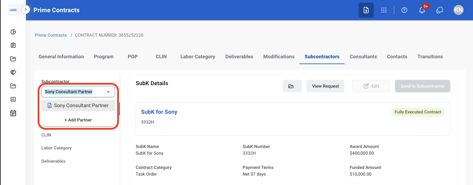Image resolution: width=473 pixels, height=185 pixels.
Task: Open the chat messages icon
Action: (440, 10)
